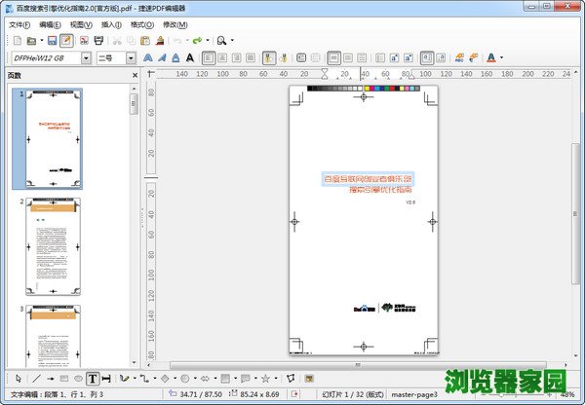Screen dimensions: 585x405
Task: Expand the font color dropdown arrow
Action: pos(504,57)
